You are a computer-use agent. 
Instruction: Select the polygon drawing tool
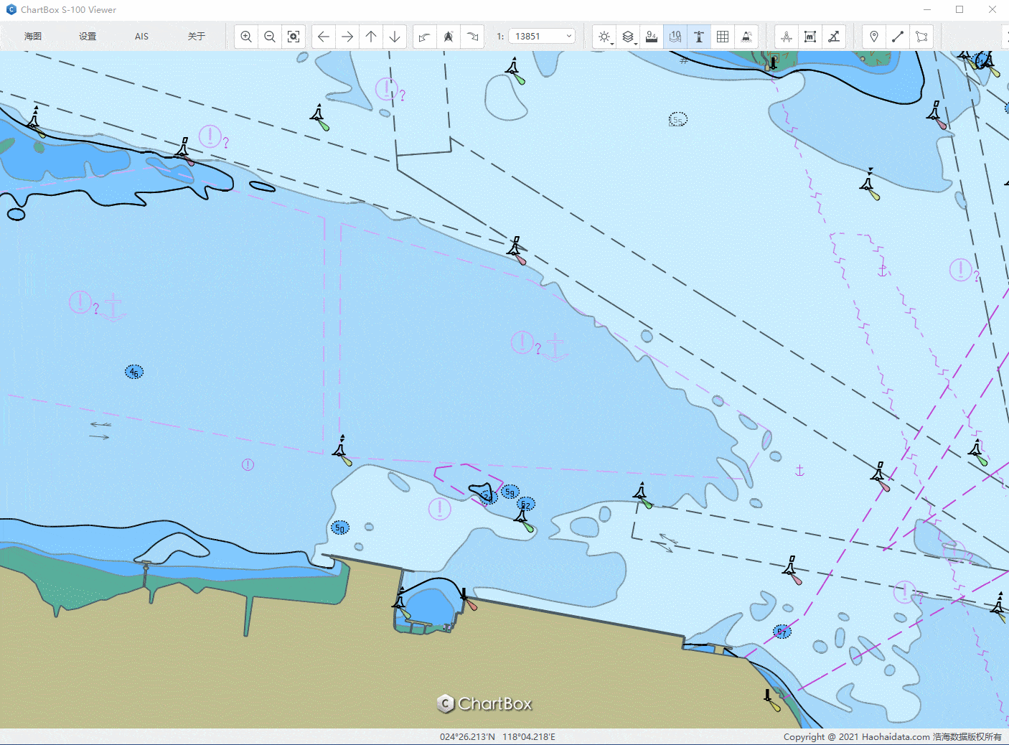[x=921, y=37]
